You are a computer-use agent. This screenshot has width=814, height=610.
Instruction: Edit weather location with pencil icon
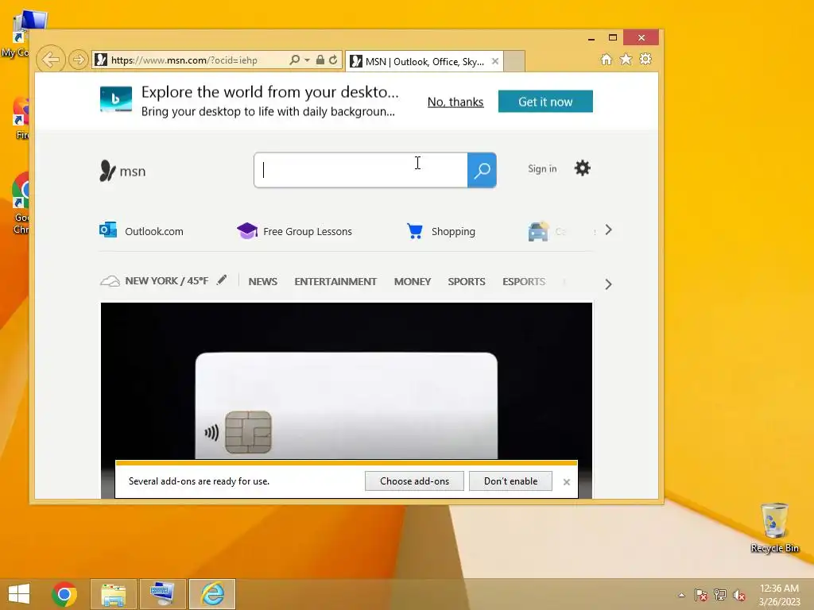click(x=222, y=280)
